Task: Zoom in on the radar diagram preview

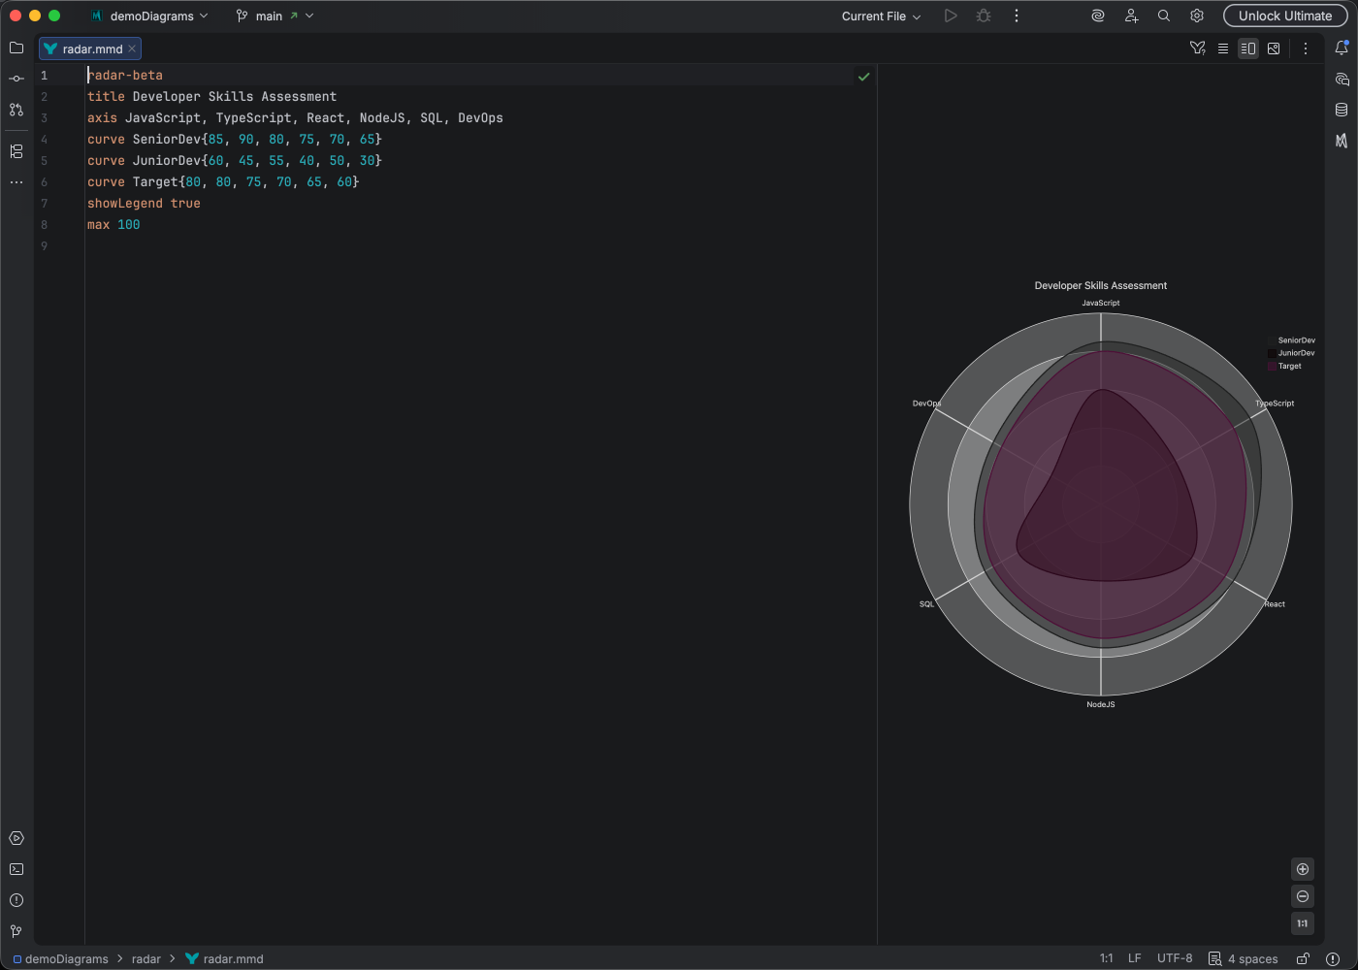Action: tap(1303, 869)
